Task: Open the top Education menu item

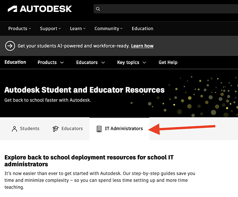Action: 142,29
